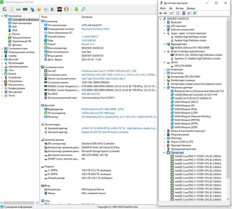Click the Device Manager vertical scrollbar down arrow
The height and width of the screenshot is (209, 232).
coord(228,199)
